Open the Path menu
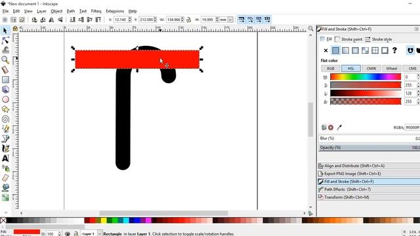This screenshot has width=420, height=236. [x=71, y=11]
